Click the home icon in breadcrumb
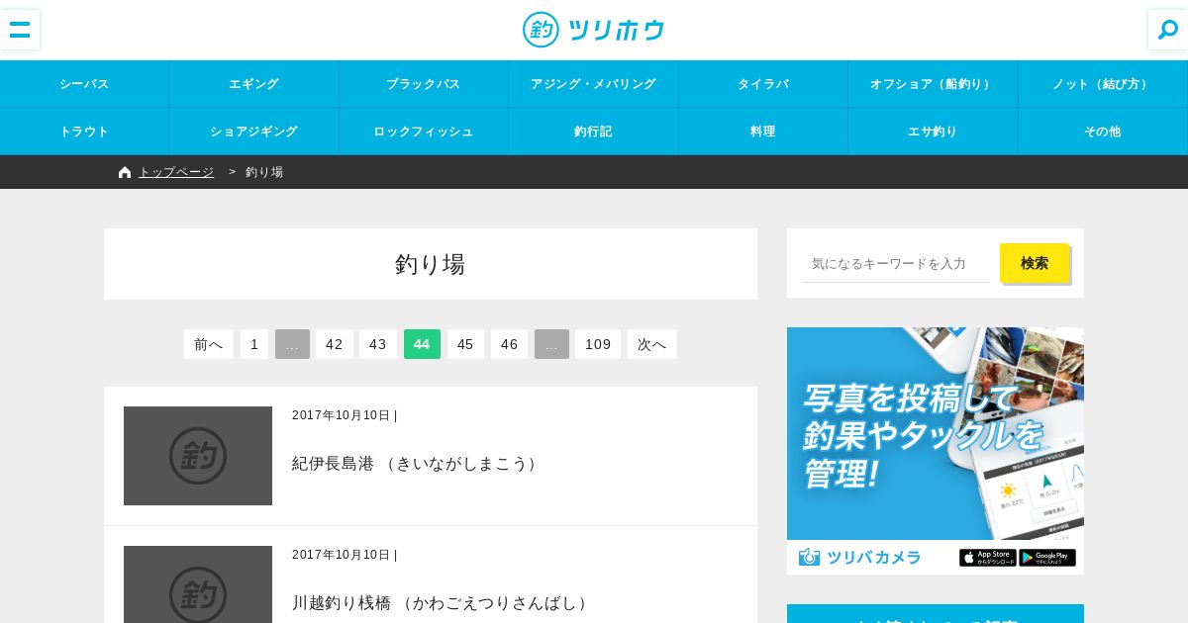1188x623 pixels. (x=125, y=172)
